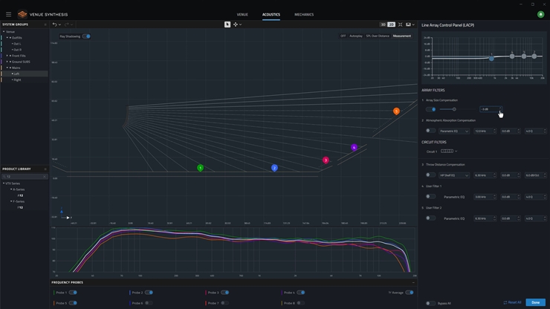Viewport: 550px width, 309px height.
Task: Select the pointer cursor tool
Action: [x=227, y=25]
